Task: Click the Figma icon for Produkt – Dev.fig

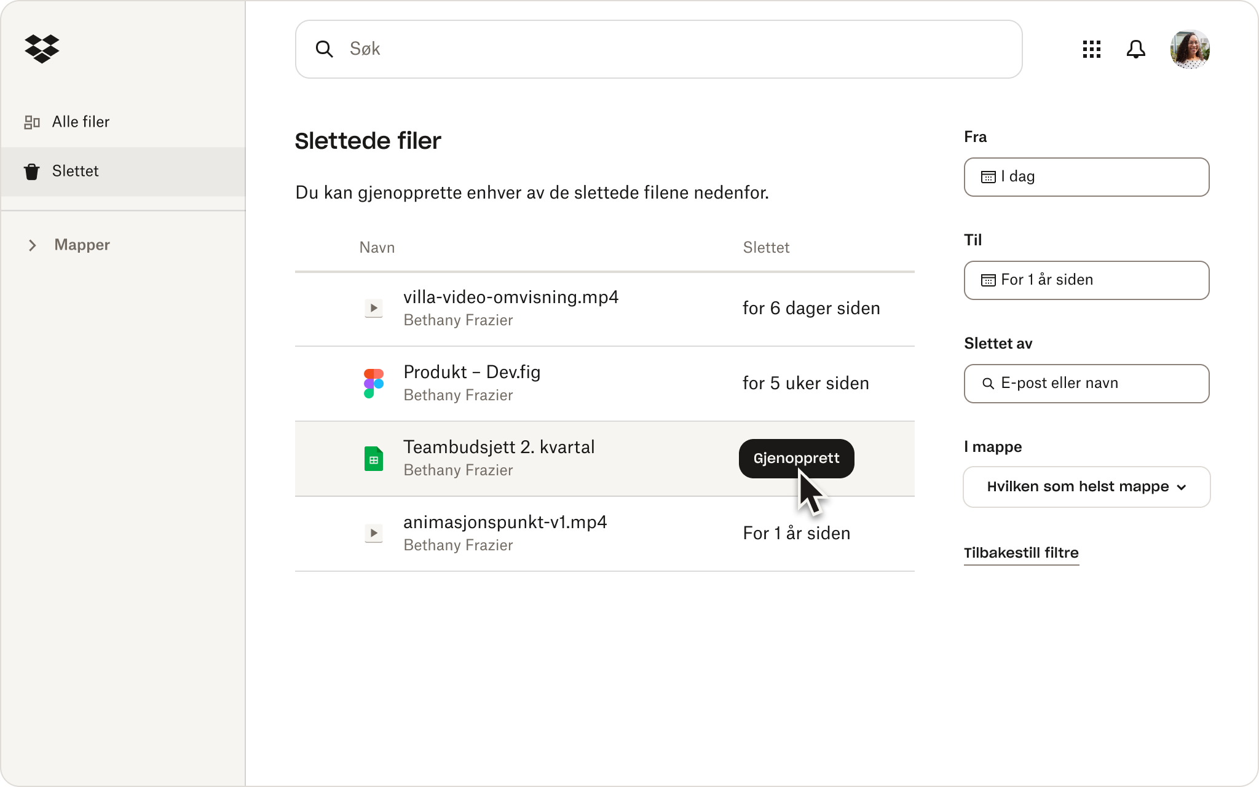Action: tap(374, 384)
